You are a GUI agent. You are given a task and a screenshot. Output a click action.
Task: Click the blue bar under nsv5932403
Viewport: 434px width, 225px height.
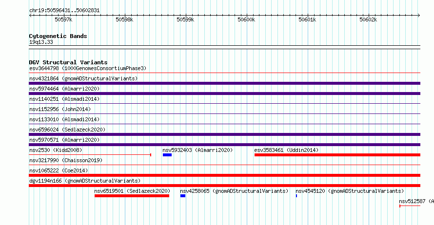coord(167,155)
